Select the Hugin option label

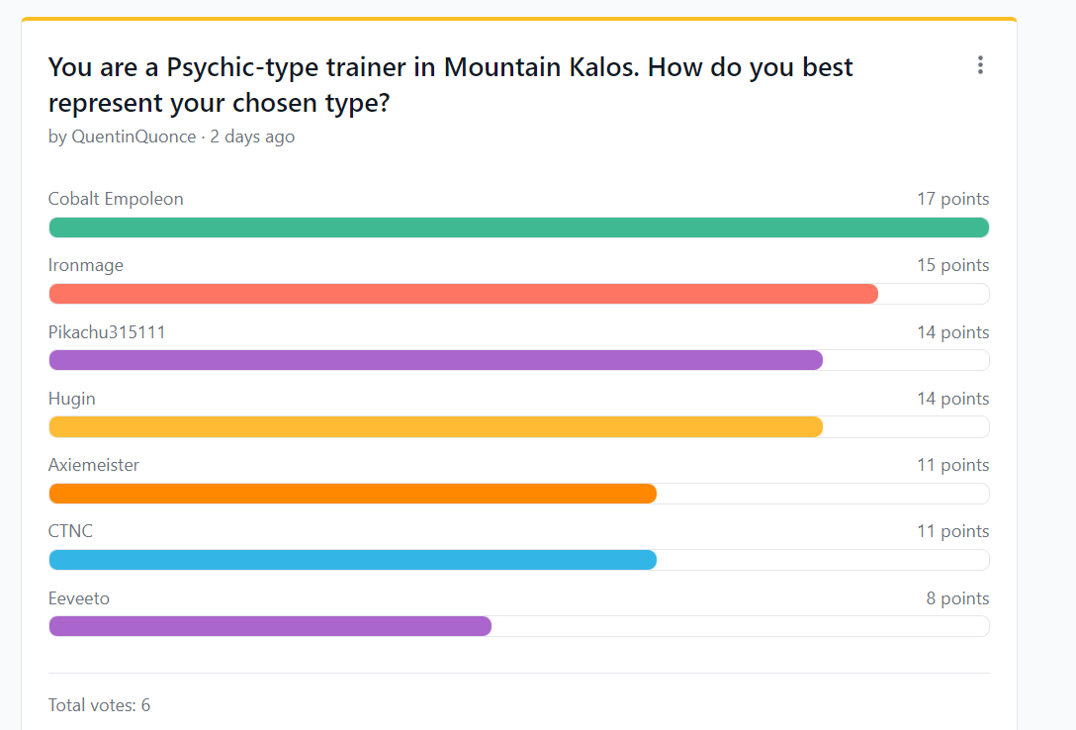(71, 399)
